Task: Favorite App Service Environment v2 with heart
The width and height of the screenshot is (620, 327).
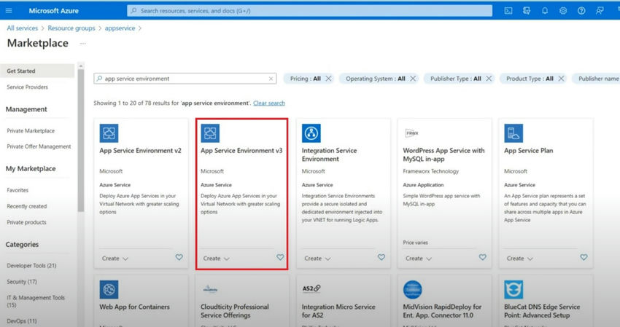Action: point(179,257)
